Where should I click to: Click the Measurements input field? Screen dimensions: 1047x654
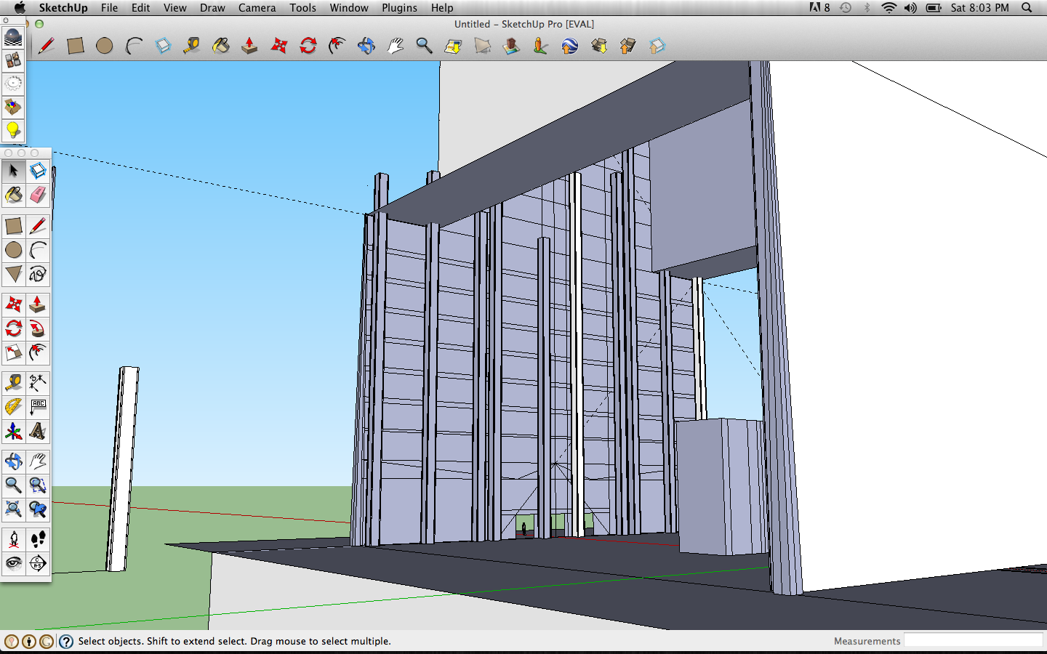(974, 640)
